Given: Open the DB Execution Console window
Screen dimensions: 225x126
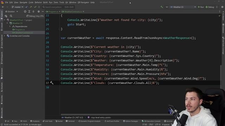Looking at the screenshot, I should 151,121.
